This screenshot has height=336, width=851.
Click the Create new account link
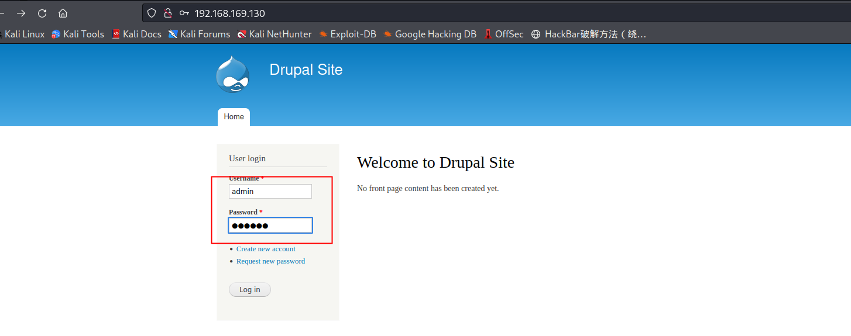(266, 249)
